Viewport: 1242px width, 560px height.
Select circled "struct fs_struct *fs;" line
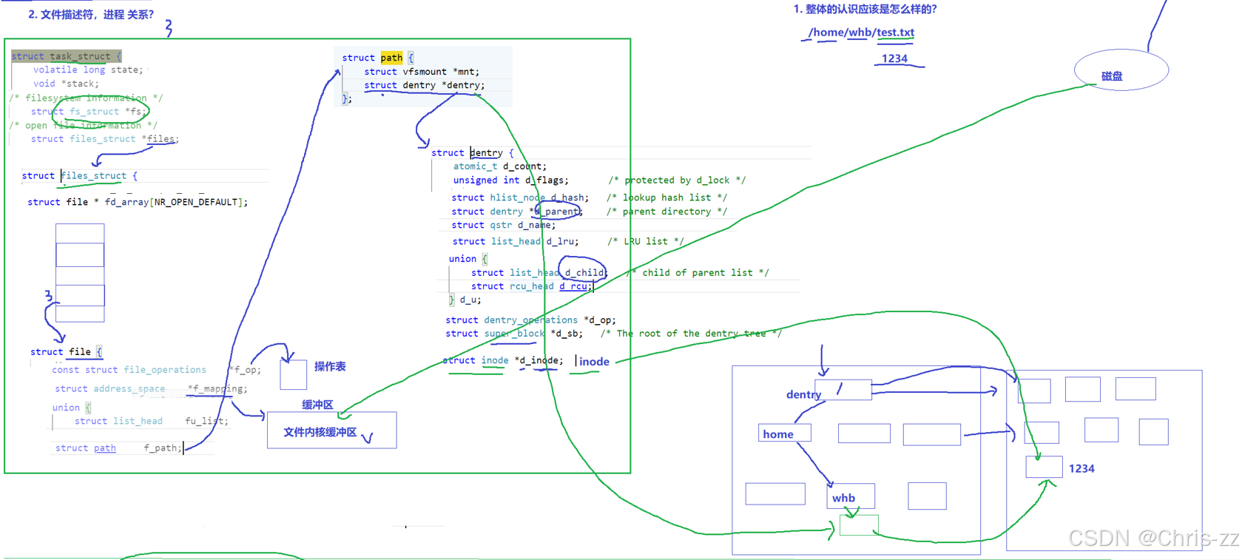point(89,112)
